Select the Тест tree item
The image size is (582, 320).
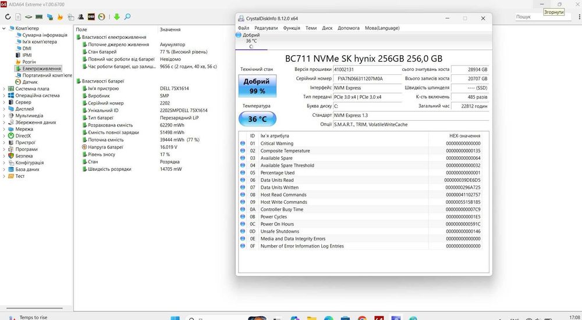tap(20, 176)
